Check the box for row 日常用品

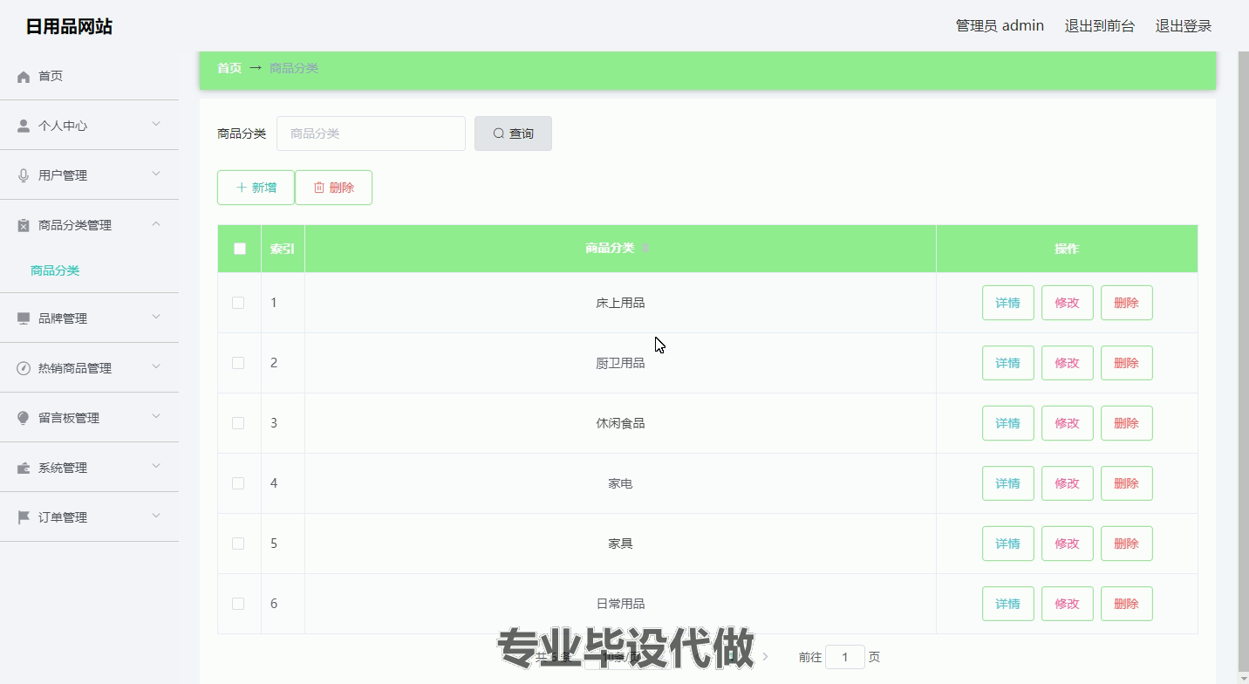point(238,604)
